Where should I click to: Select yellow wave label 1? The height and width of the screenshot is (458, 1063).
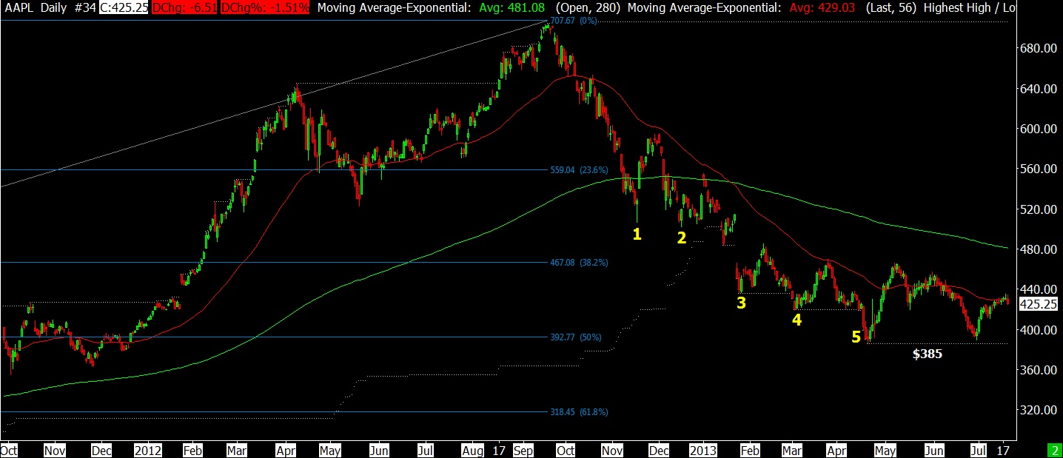[637, 235]
